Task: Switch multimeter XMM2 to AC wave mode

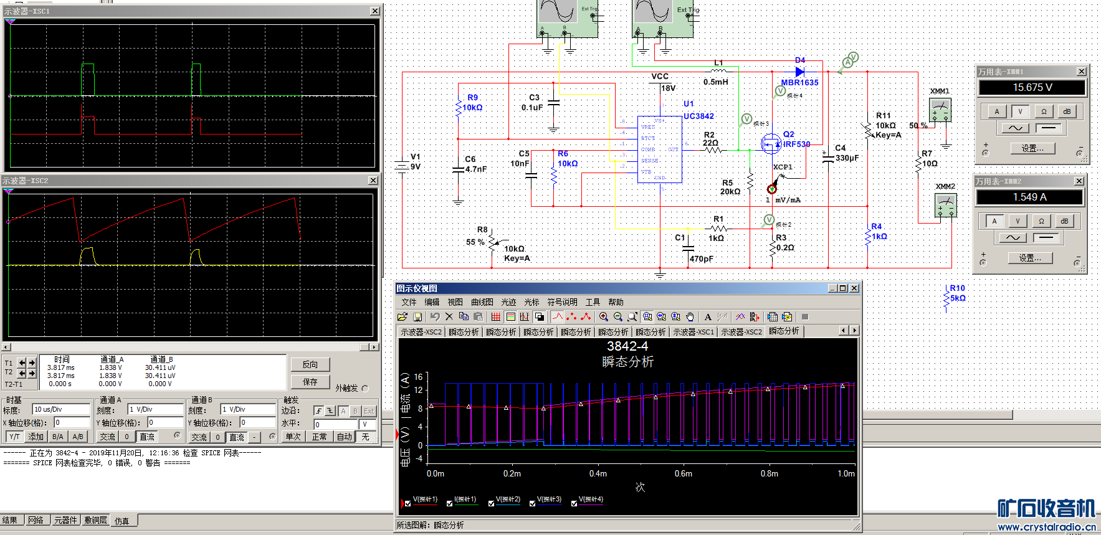Action: (x=1013, y=238)
